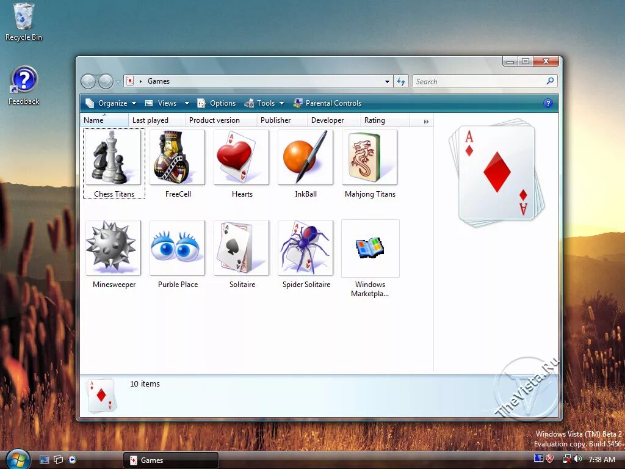The height and width of the screenshot is (469, 625).
Task: Click the 'Recycle Bin' label text
Action: point(24,37)
